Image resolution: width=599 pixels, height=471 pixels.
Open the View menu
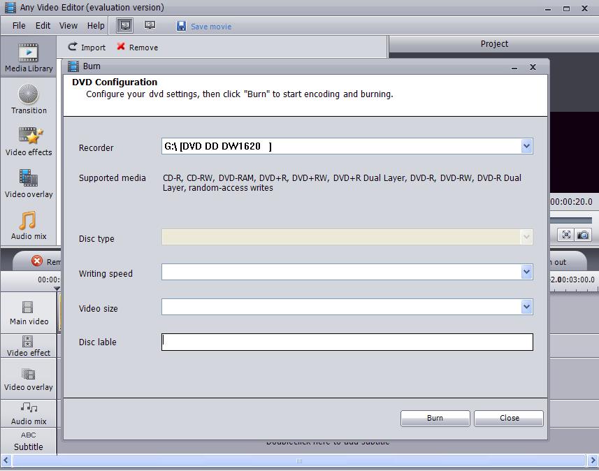point(68,26)
